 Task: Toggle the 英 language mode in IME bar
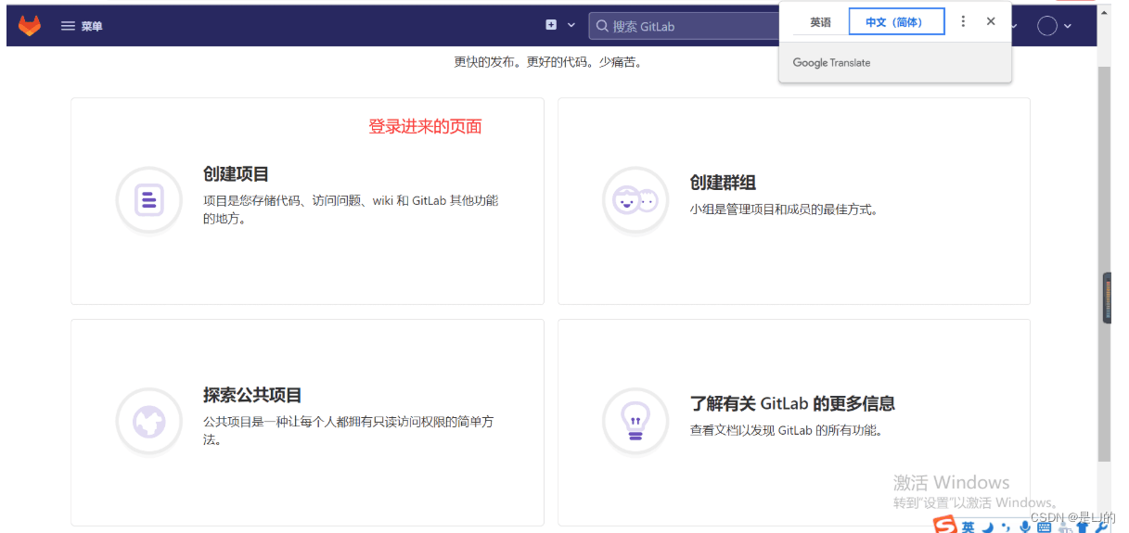tap(968, 527)
